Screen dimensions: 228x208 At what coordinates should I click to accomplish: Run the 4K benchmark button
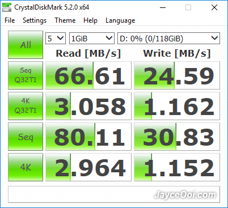26,167
